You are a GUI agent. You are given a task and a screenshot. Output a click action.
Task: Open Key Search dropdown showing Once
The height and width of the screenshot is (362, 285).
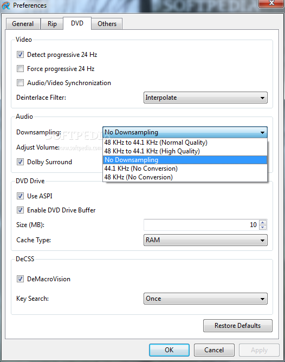(x=205, y=299)
